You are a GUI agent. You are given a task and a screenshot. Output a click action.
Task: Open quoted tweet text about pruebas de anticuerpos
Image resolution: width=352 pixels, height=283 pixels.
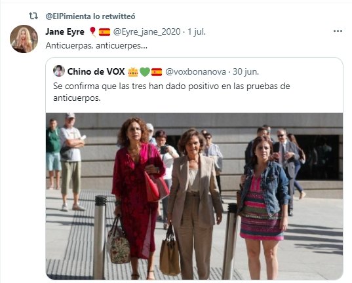(x=172, y=92)
